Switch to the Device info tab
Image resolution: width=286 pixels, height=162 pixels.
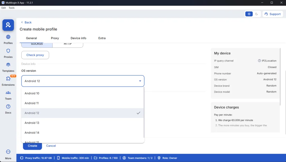point(78,38)
